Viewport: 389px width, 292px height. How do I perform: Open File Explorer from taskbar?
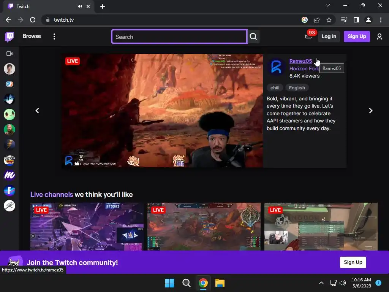(x=220, y=283)
